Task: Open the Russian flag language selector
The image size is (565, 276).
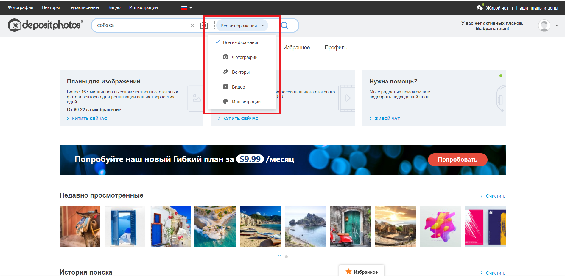Action: [x=186, y=8]
